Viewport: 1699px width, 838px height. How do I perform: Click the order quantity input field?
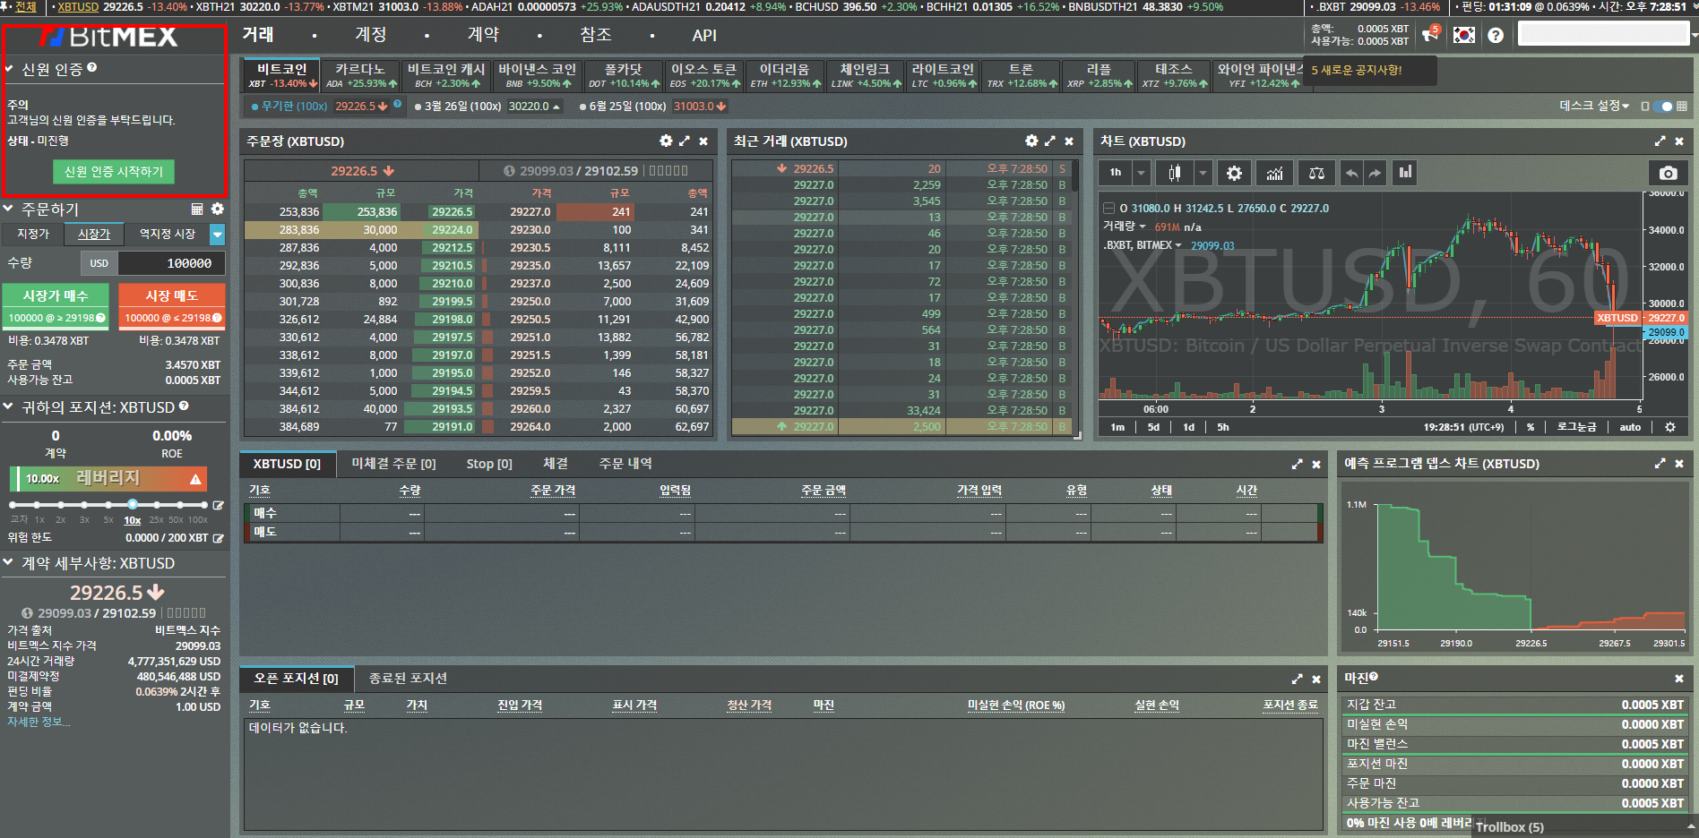(171, 263)
